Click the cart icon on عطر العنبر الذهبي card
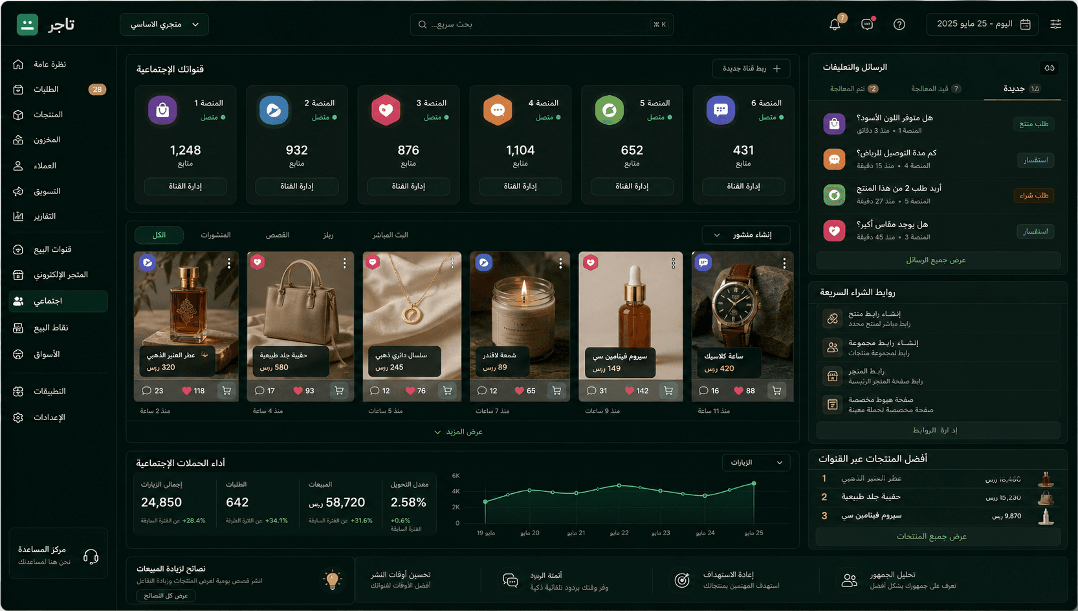 [x=226, y=391]
